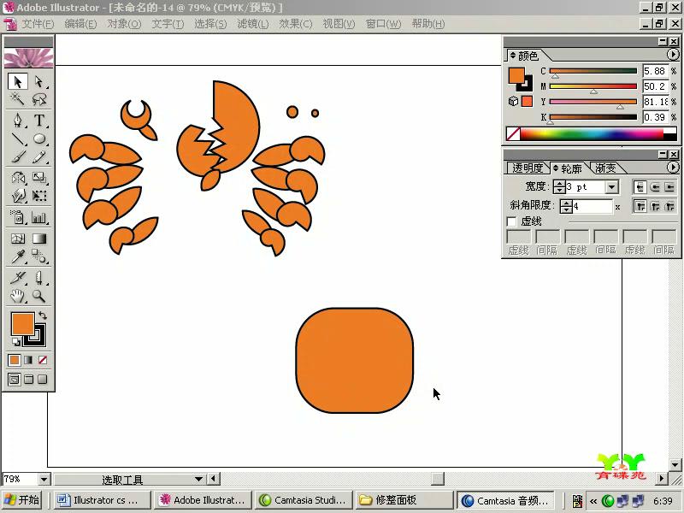Open the 文件(F) menu
This screenshot has height=513, width=684.
pyautogui.click(x=38, y=24)
